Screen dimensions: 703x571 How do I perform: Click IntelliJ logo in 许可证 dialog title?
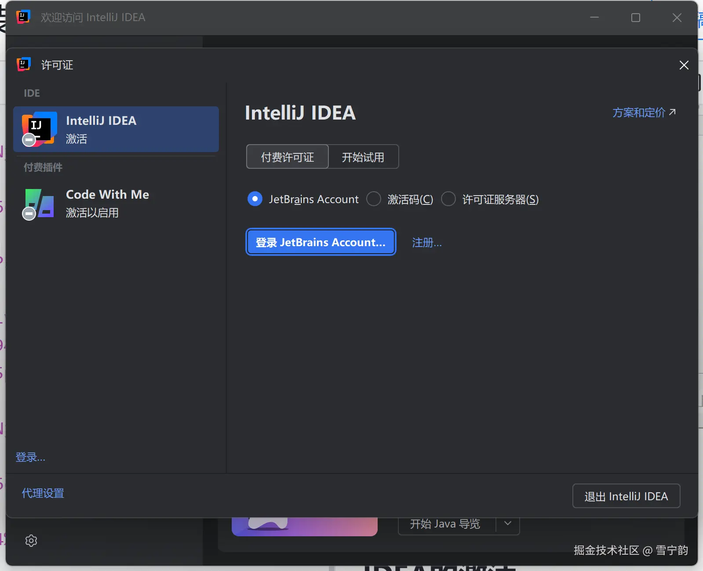point(23,65)
